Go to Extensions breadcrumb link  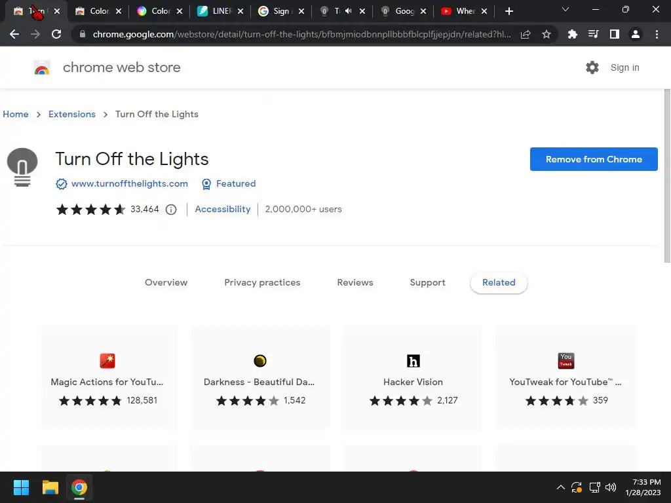pyautogui.click(x=72, y=114)
